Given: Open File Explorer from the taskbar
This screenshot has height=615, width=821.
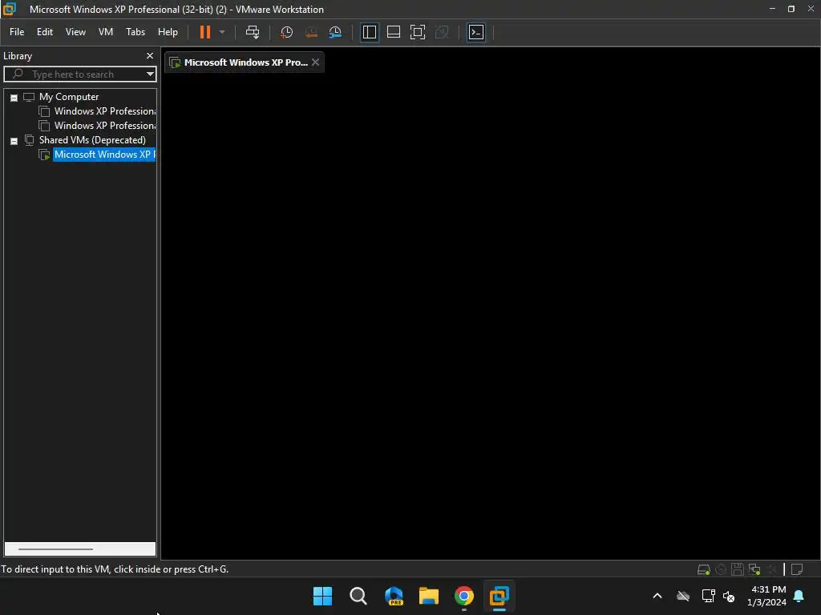Looking at the screenshot, I should coord(429,596).
